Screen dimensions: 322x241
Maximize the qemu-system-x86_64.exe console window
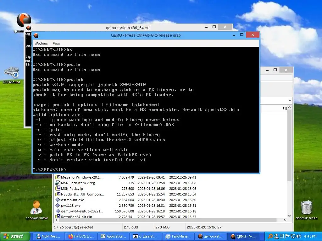click(x=214, y=27)
